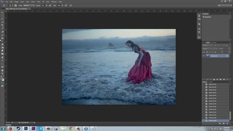The width and height of the screenshot is (233, 131).
Task: Open the Image menu
Action: pyautogui.click(x=16, y=1)
